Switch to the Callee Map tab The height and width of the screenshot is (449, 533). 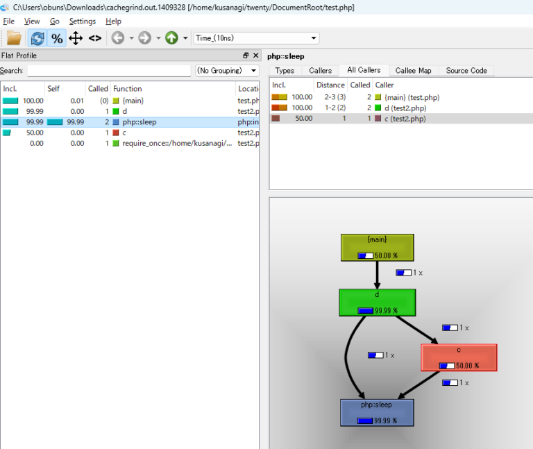coord(413,71)
